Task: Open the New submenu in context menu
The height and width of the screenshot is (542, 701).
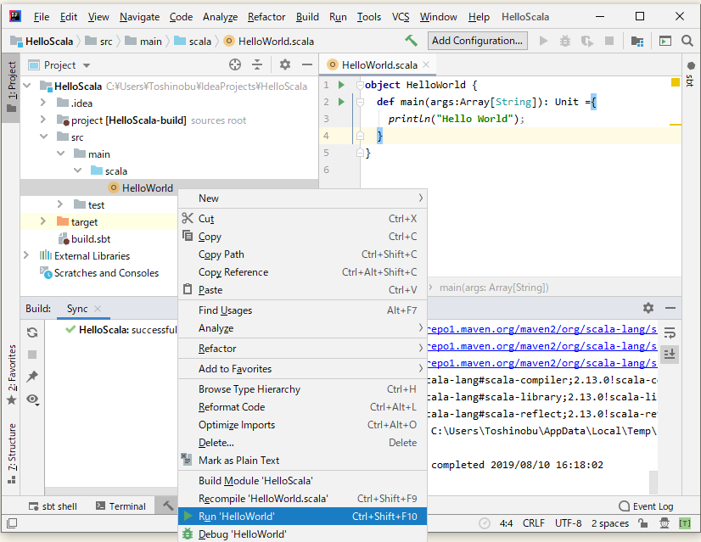Action: [303, 198]
